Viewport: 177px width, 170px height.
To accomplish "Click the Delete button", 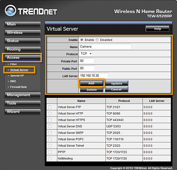I will click(x=92, y=90).
